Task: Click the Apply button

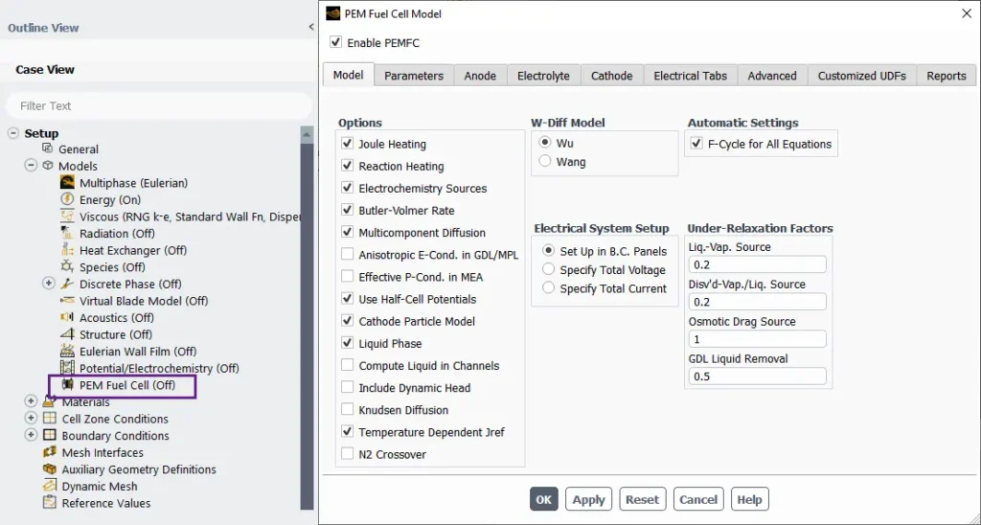Action: 588,499
